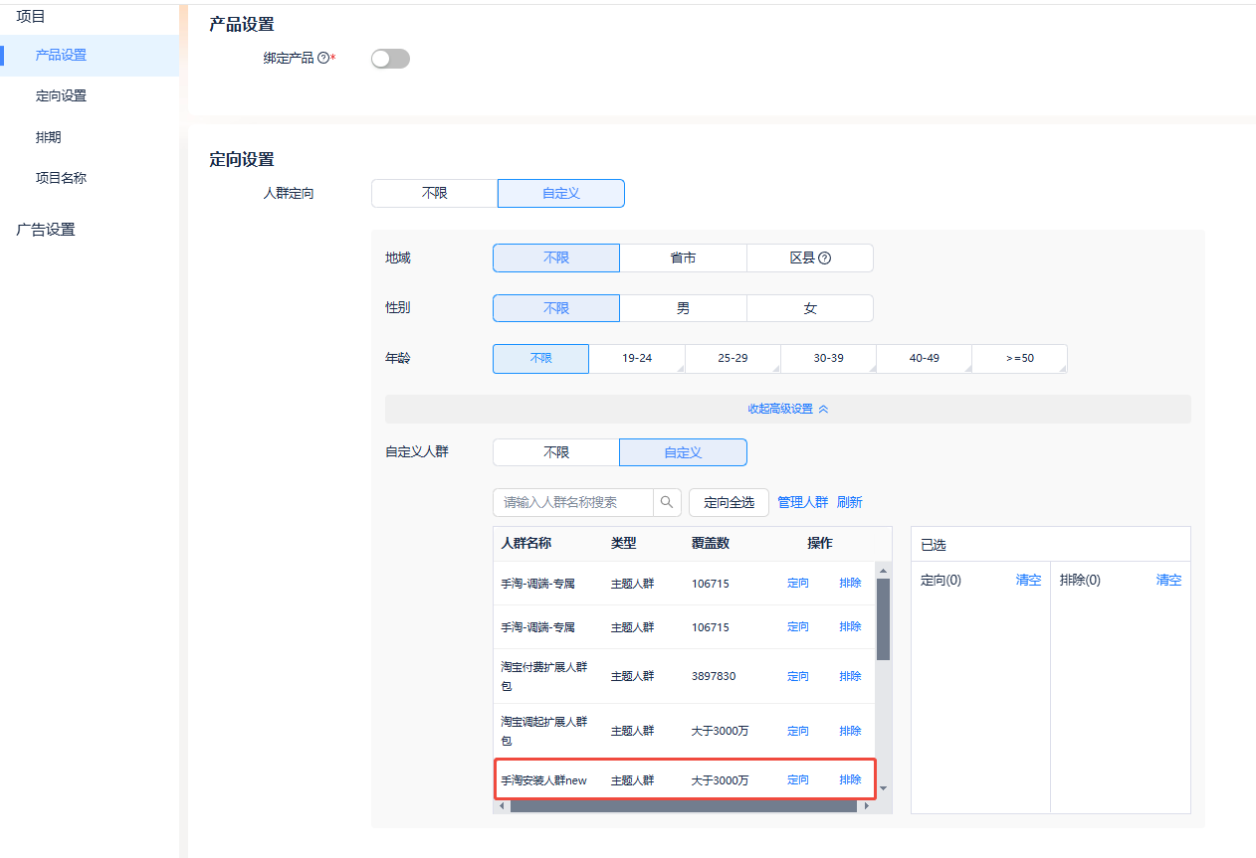Click the 手淘安装人群new row name

[544, 780]
